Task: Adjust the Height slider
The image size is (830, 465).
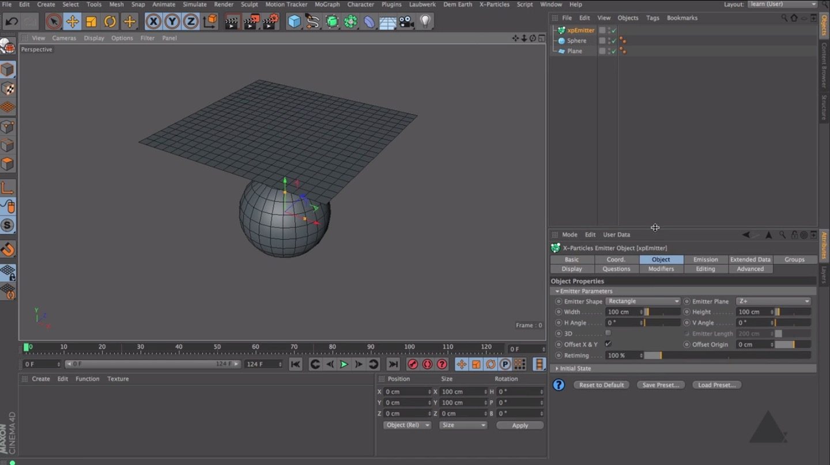Action: [x=793, y=312]
